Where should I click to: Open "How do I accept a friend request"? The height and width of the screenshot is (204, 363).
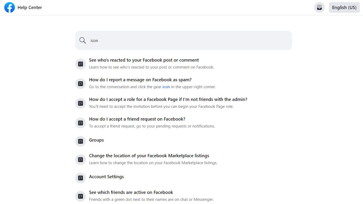tap(137, 119)
